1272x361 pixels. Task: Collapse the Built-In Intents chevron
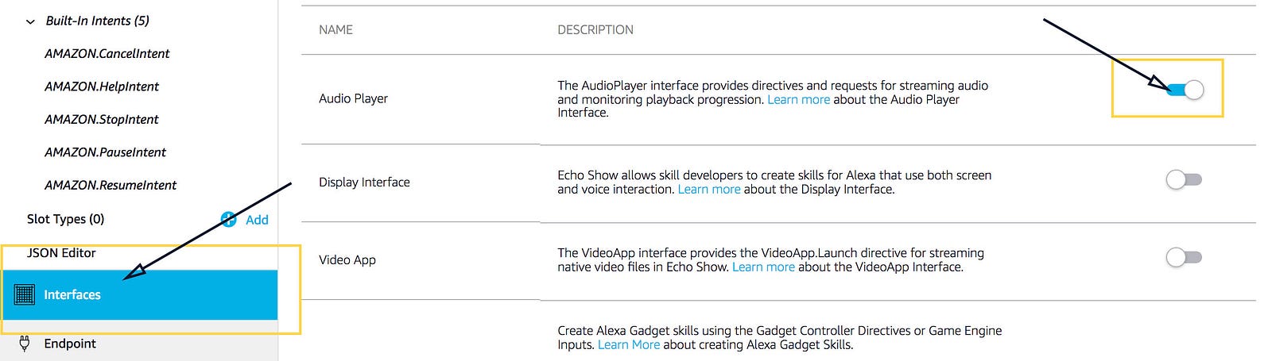pyautogui.click(x=30, y=21)
